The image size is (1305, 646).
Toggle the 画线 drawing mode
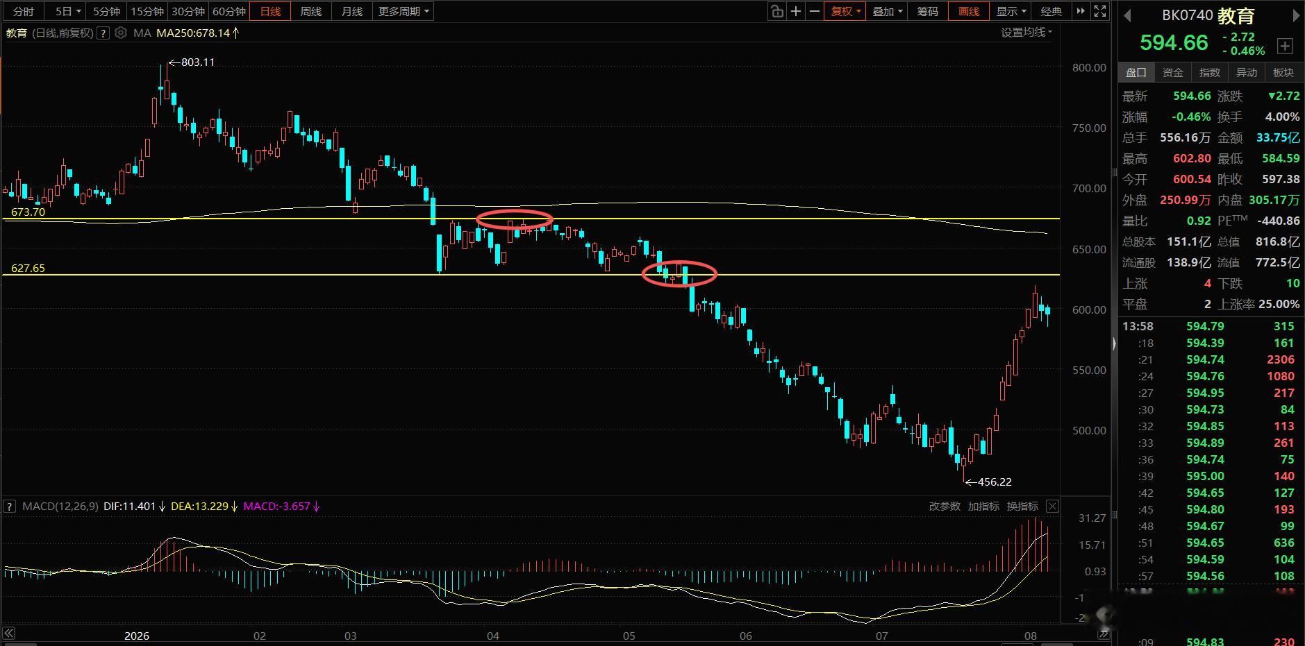pos(968,11)
